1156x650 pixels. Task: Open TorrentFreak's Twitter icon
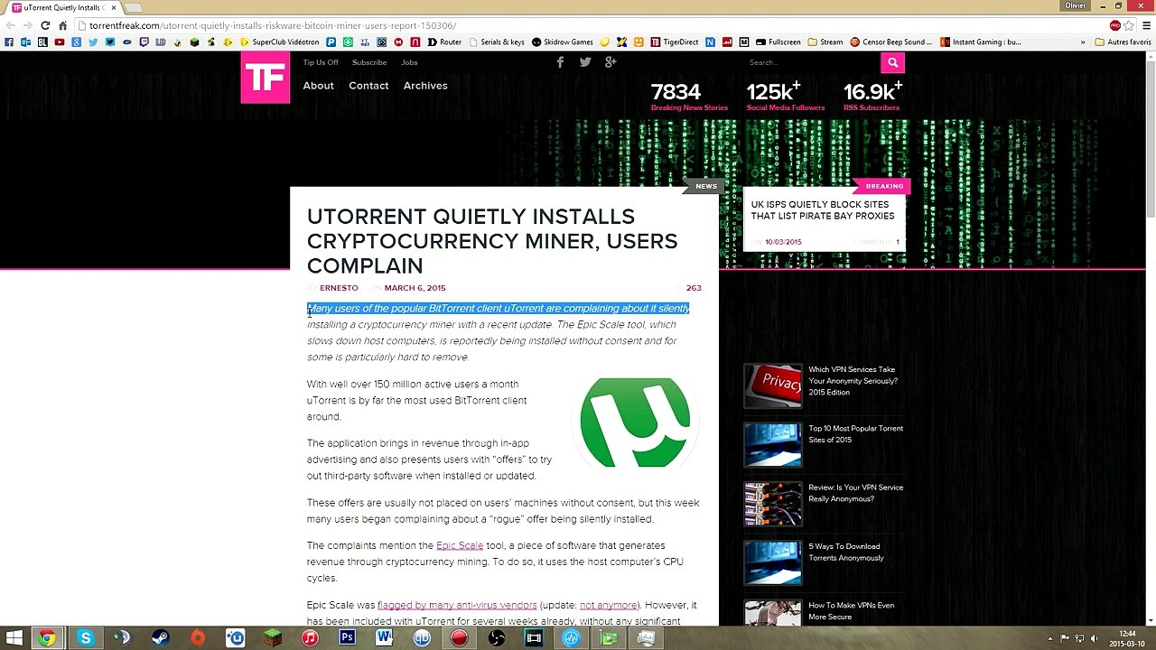pyautogui.click(x=585, y=62)
